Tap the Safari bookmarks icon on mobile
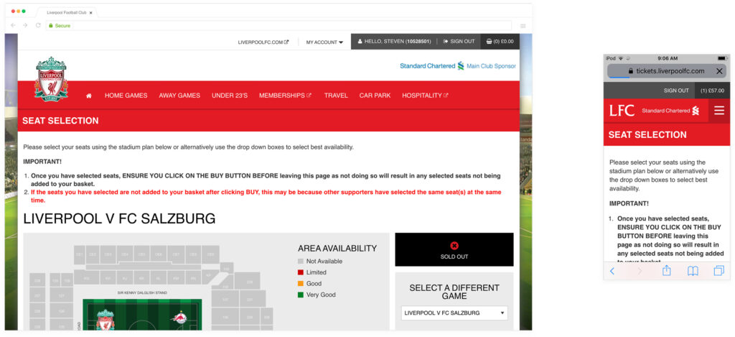Viewport: 735px width, 337px height. pos(693,271)
